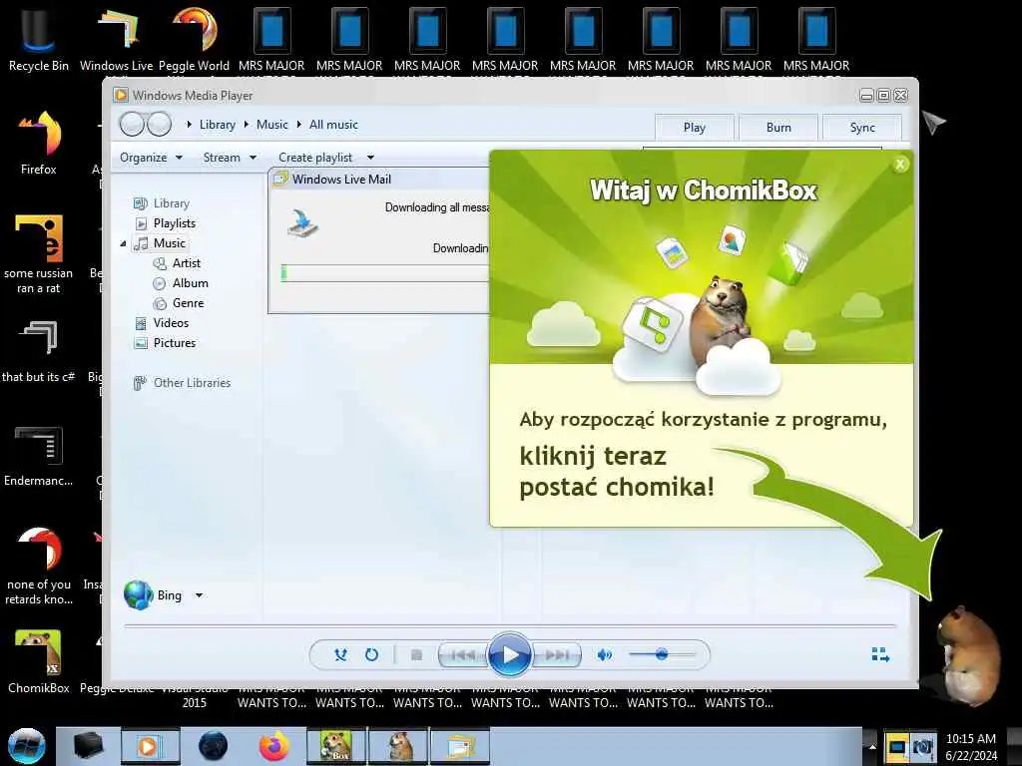1022x766 pixels.
Task: Launch Peggle World desktop shortcut
Action: (x=194, y=38)
